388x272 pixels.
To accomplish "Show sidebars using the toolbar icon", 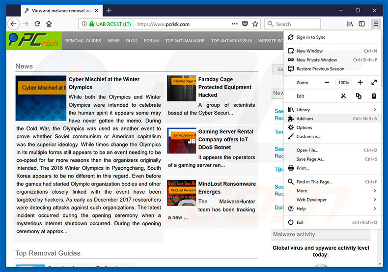I will click(362, 24).
